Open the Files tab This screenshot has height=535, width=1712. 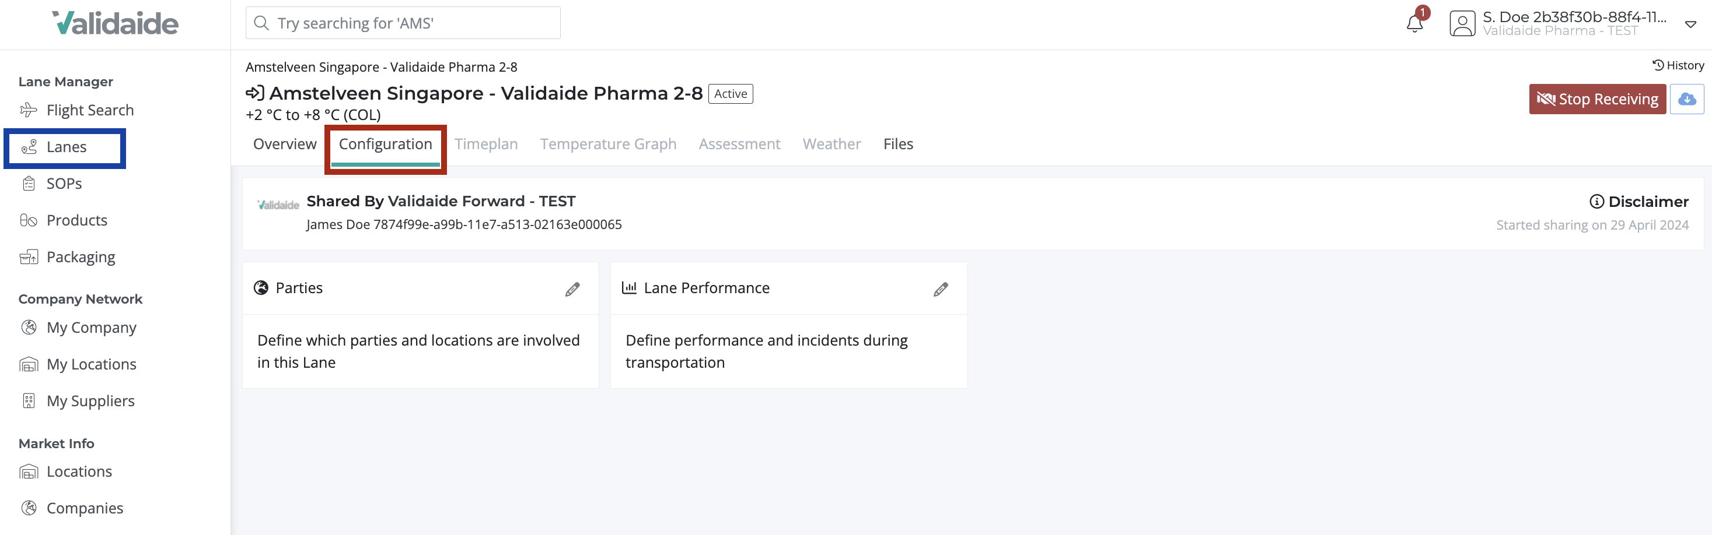coord(898,144)
